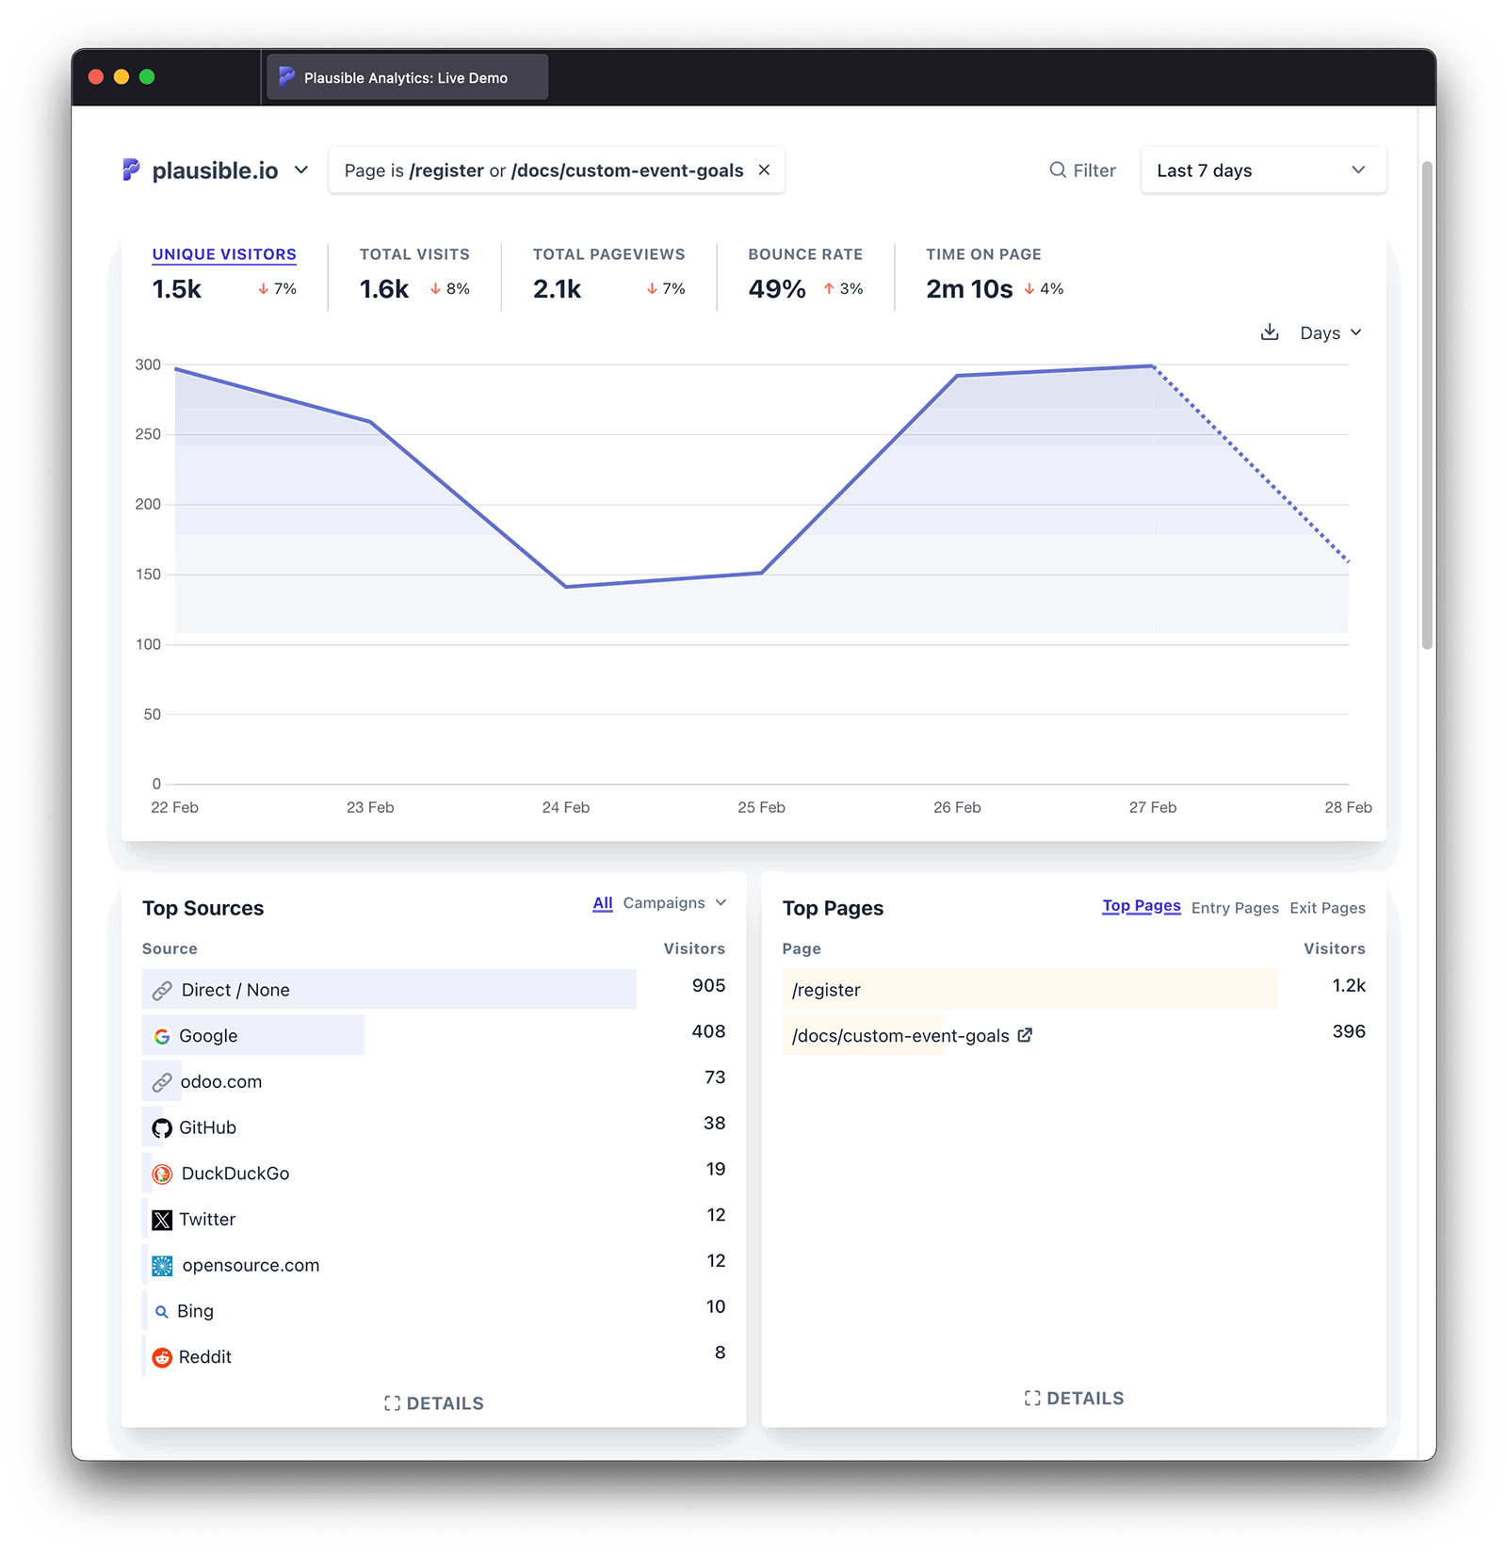Image resolution: width=1507 pixels, height=1555 pixels.
Task: Remove the page filter chip
Action: coord(763,170)
